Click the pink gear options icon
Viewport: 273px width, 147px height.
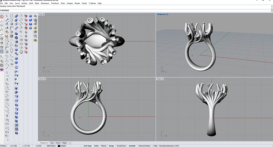pos(2,70)
